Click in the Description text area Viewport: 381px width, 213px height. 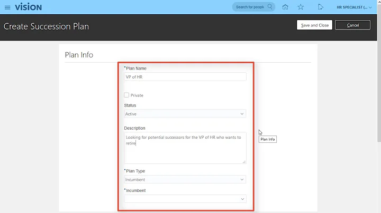click(185, 148)
